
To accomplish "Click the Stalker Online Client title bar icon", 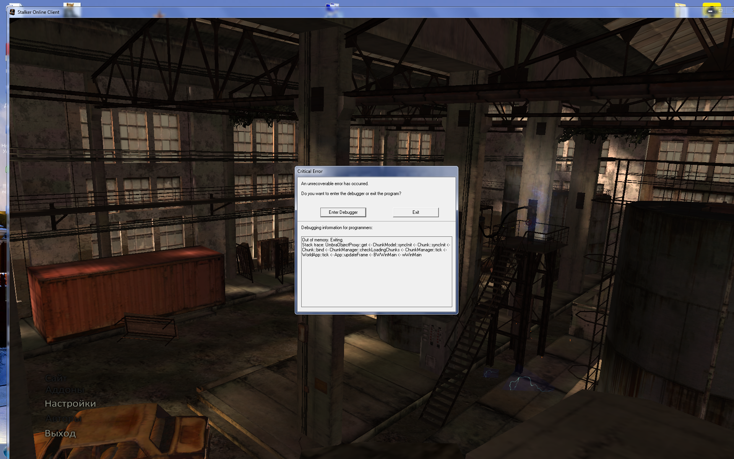I will [x=12, y=12].
